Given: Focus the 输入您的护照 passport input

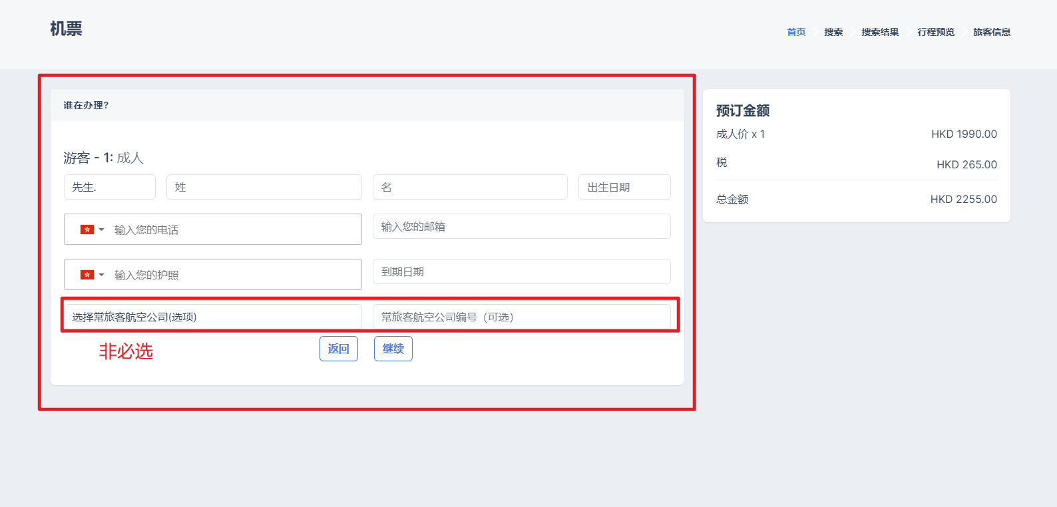Looking at the screenshot, I should (x=233, y=275).
